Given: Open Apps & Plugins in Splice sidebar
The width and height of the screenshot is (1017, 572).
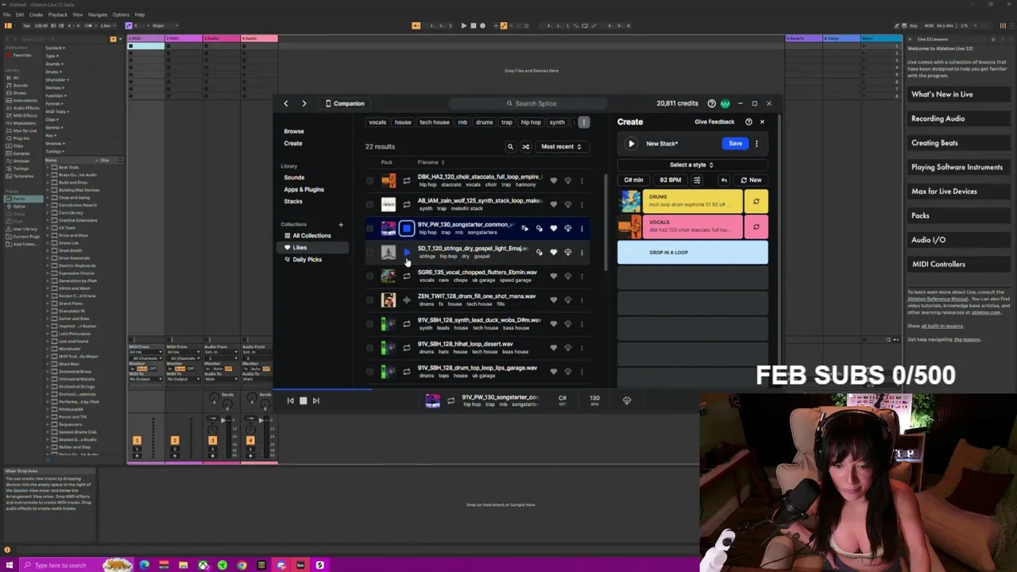Looking at the screenshot, I should coord(304,189).
